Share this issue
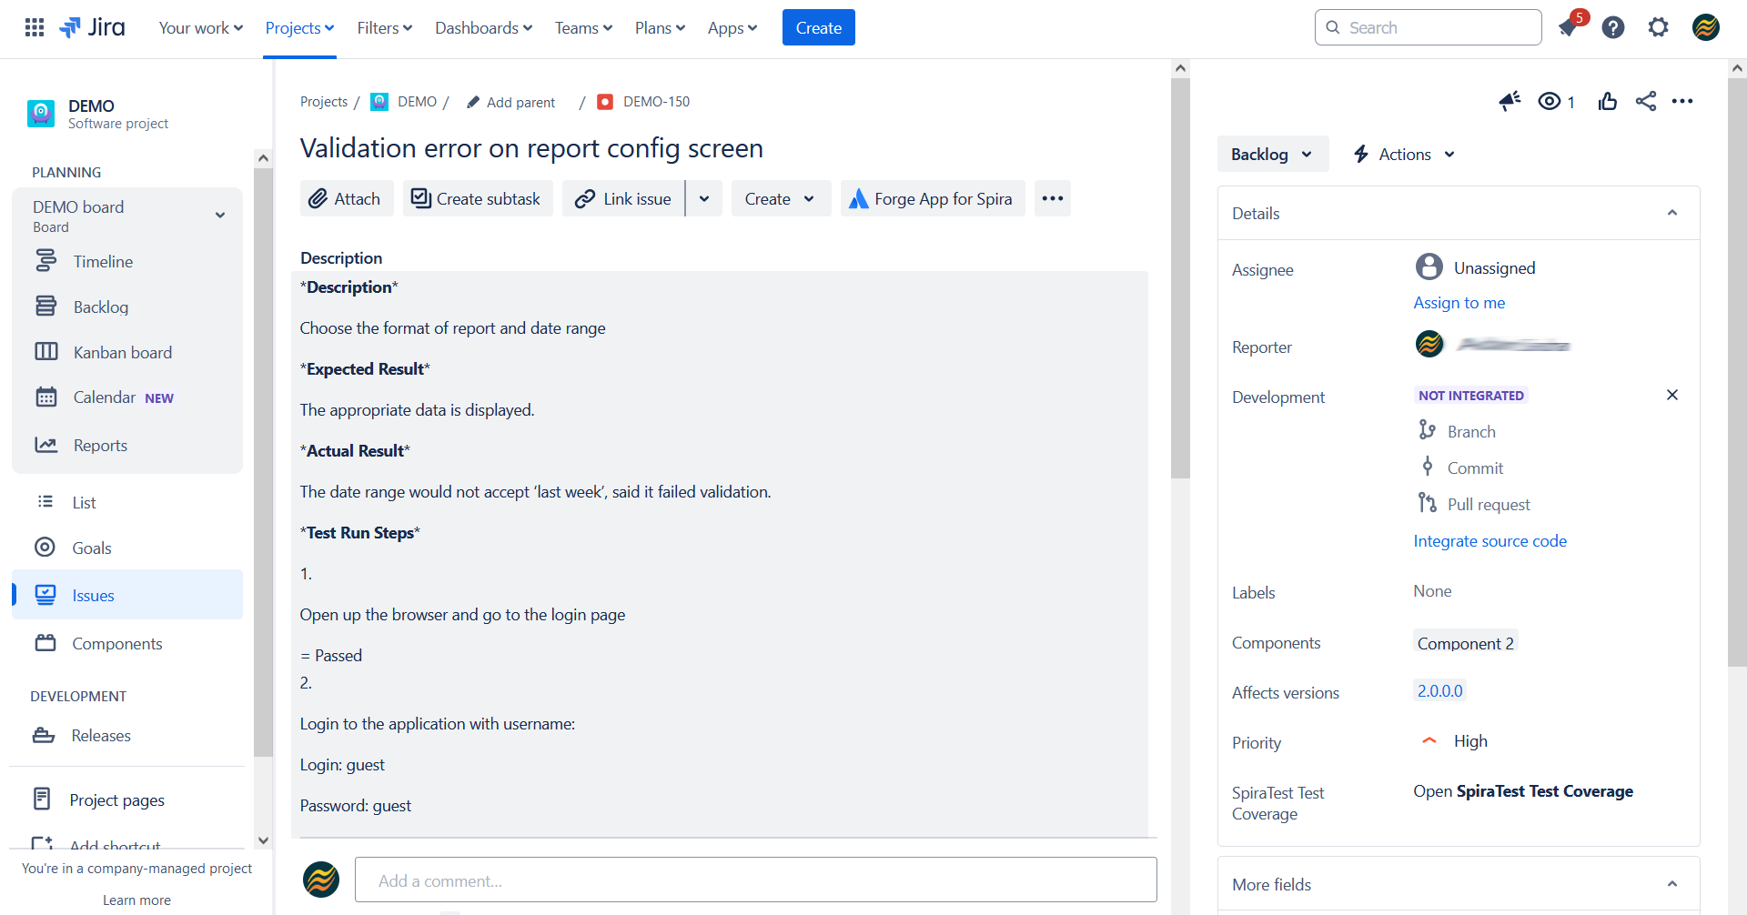Viewport: 1747px width, 915px height. [x=1646, y=101]
